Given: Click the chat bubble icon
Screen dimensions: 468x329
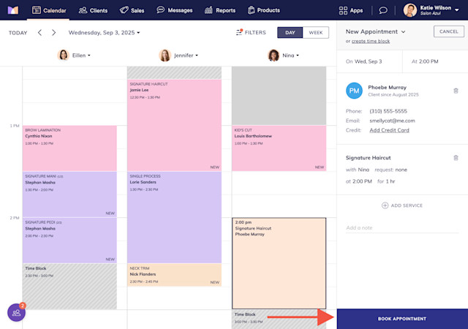Looking at the screenshot, I should [x=383, y=10].
